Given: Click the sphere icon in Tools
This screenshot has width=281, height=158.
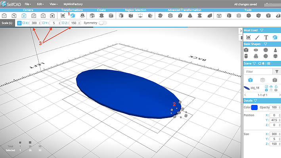Looking at the screenshot, I should pyautogui.click(x=249, y=15).
